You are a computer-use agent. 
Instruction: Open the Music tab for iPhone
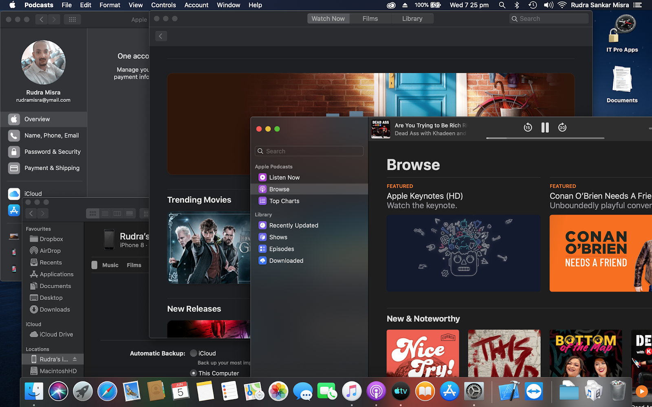tap(110, 265)
